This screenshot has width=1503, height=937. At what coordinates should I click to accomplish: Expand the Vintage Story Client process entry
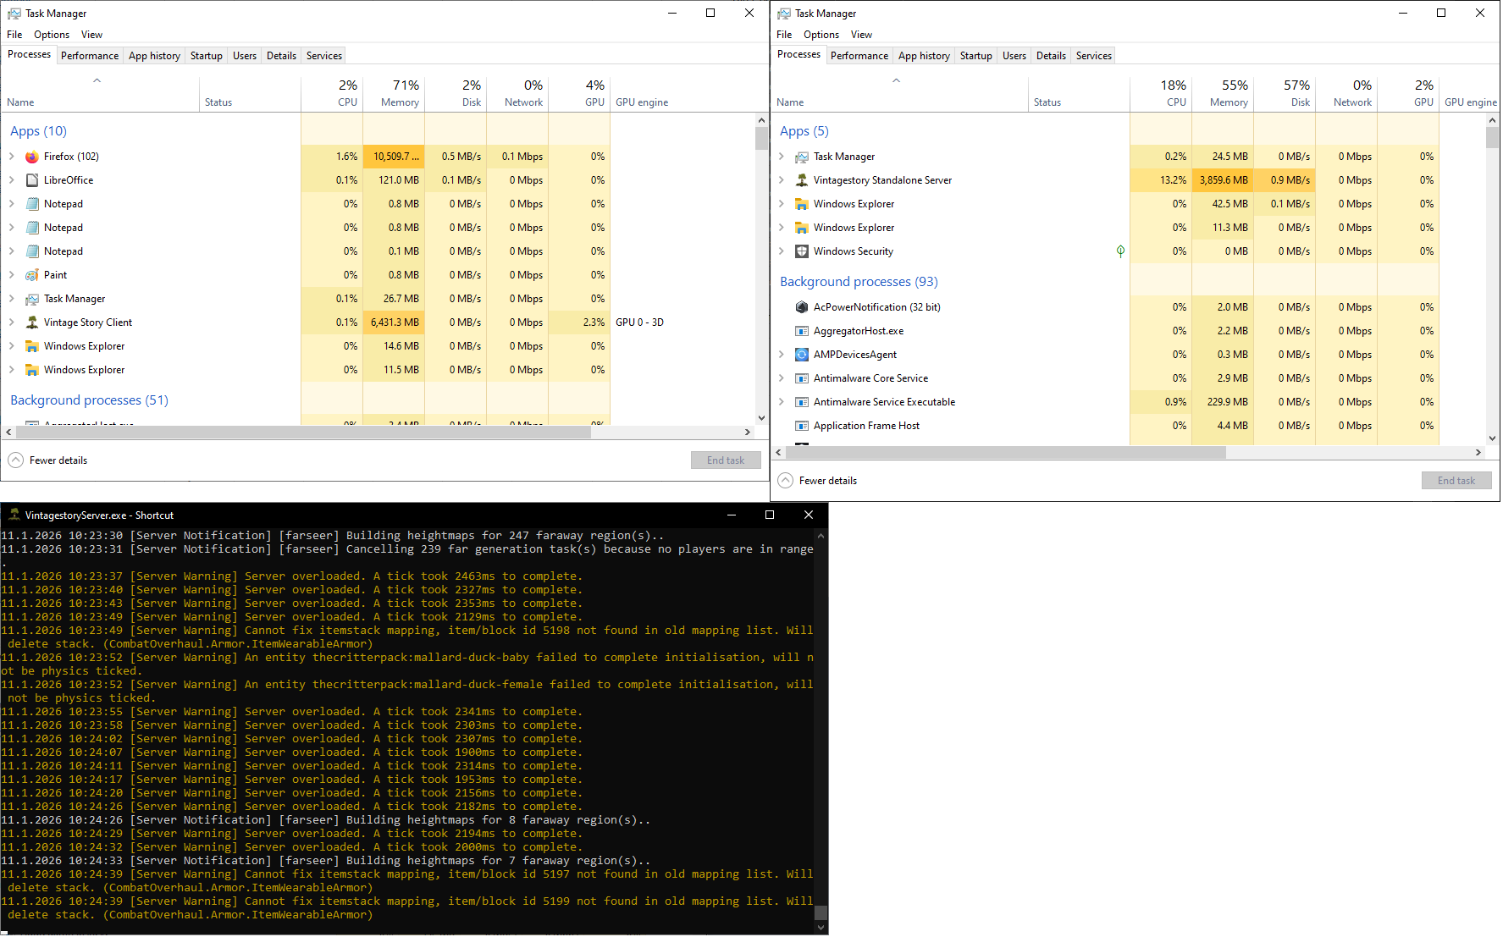(x=12, y=322)
